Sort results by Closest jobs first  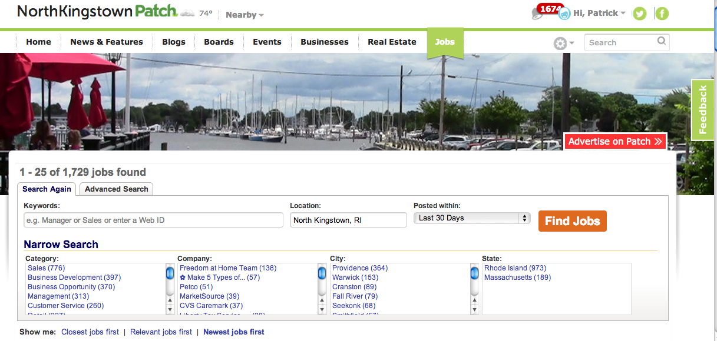90,332
